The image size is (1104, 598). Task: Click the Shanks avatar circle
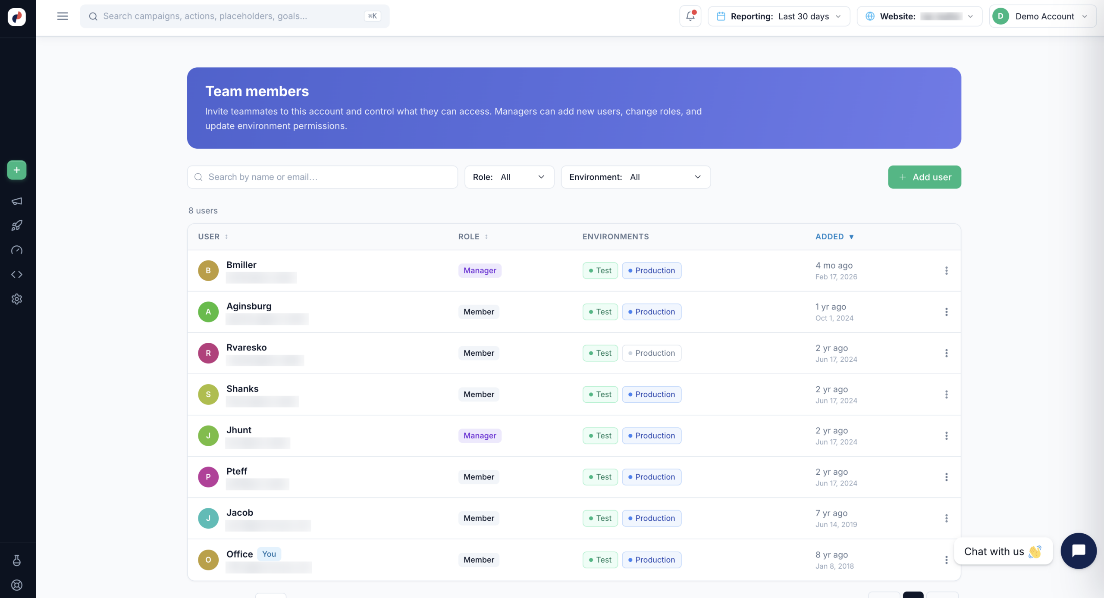point(208,394)
